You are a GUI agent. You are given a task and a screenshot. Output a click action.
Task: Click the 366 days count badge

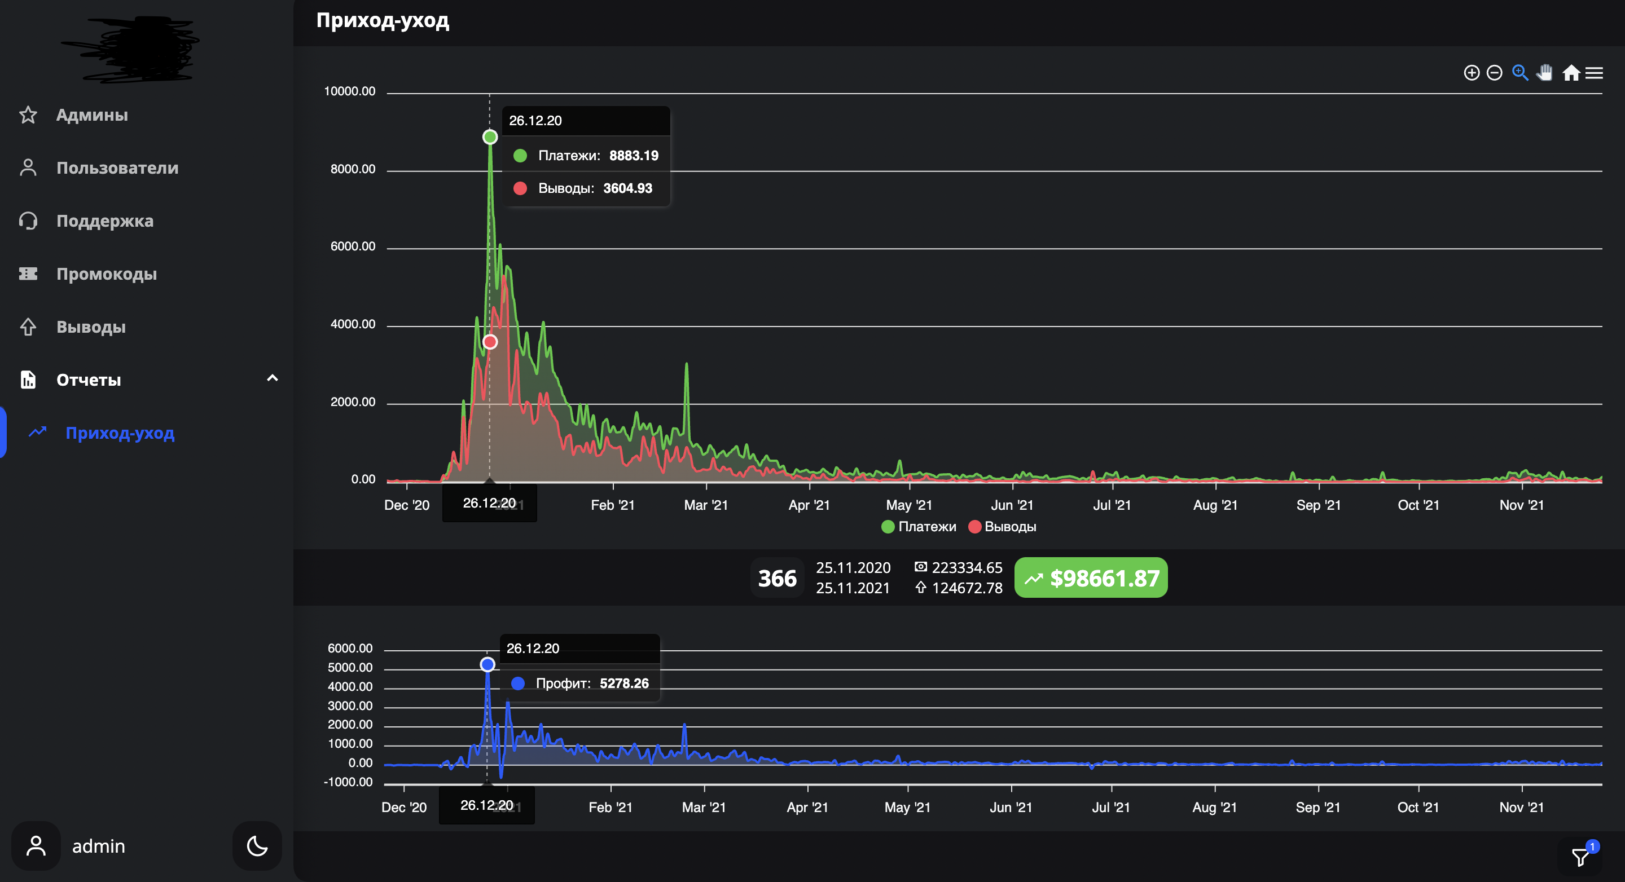coord(777,577)
